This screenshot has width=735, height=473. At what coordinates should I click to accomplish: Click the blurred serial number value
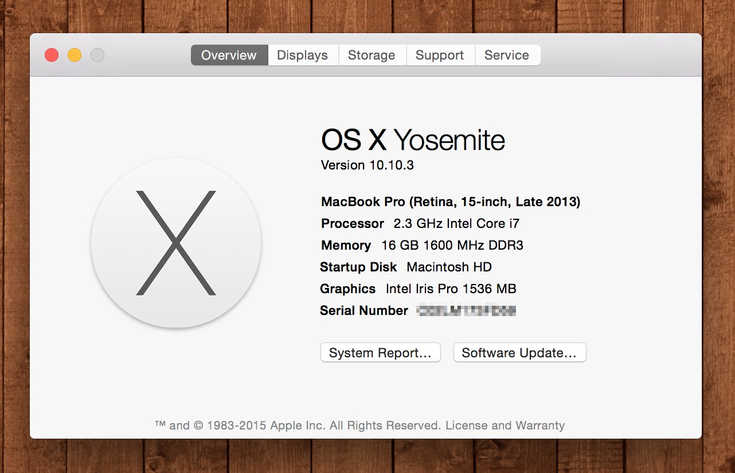(x=467, y=310)
